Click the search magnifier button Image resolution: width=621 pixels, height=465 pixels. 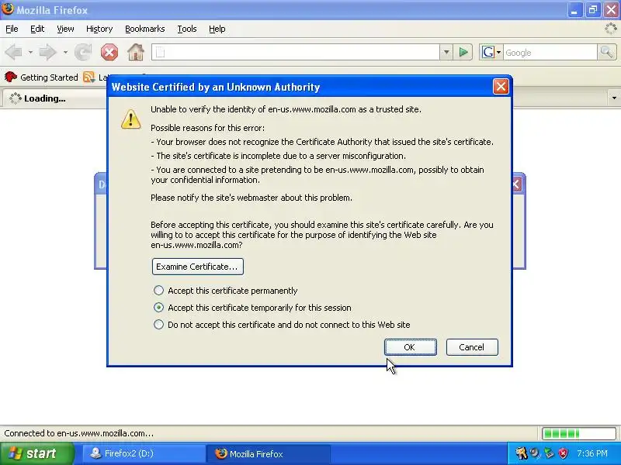point(607,52)
